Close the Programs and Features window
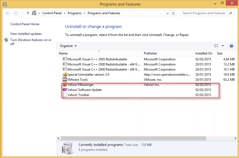239x158 pixels. 232,3
